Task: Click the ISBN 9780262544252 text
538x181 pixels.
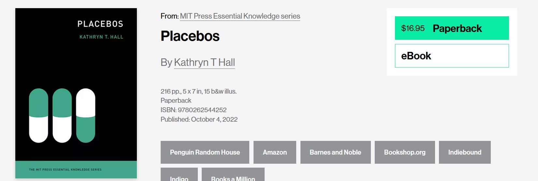Action: pos(194,110)
